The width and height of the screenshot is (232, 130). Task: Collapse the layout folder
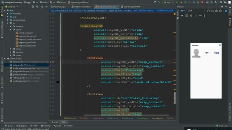(11, 30)
